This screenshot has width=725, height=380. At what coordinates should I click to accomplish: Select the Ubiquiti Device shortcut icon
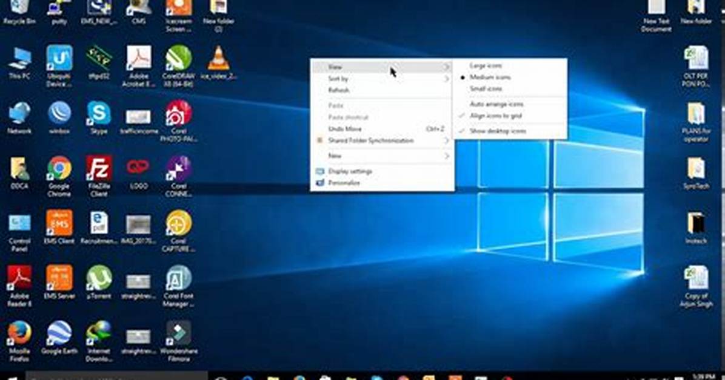[59, 67]
